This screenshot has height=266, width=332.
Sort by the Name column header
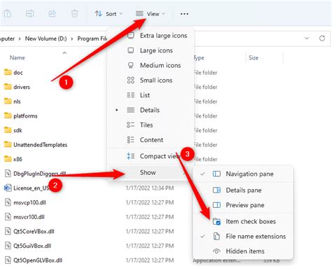click(18, 57)
